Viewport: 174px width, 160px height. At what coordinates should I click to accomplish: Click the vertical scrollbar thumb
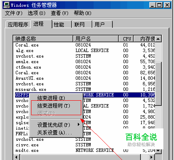[x=158, y=84]
